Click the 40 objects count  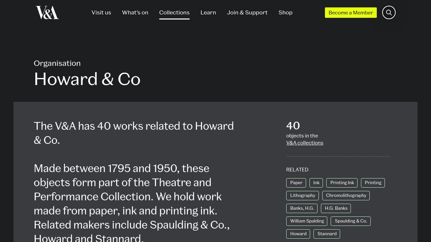293,126
